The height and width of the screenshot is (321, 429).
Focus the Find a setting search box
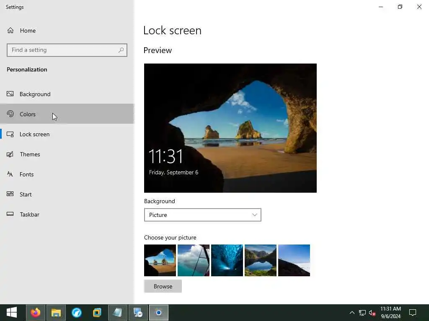click(67, 50)
